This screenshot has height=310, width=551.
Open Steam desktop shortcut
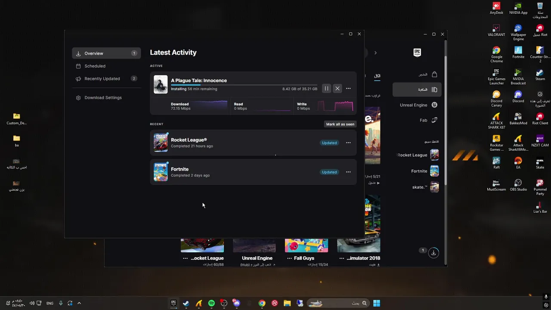(540, 74)
